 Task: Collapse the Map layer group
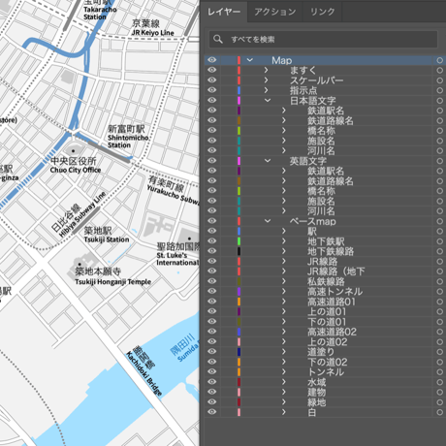click(x=250, y=60)
